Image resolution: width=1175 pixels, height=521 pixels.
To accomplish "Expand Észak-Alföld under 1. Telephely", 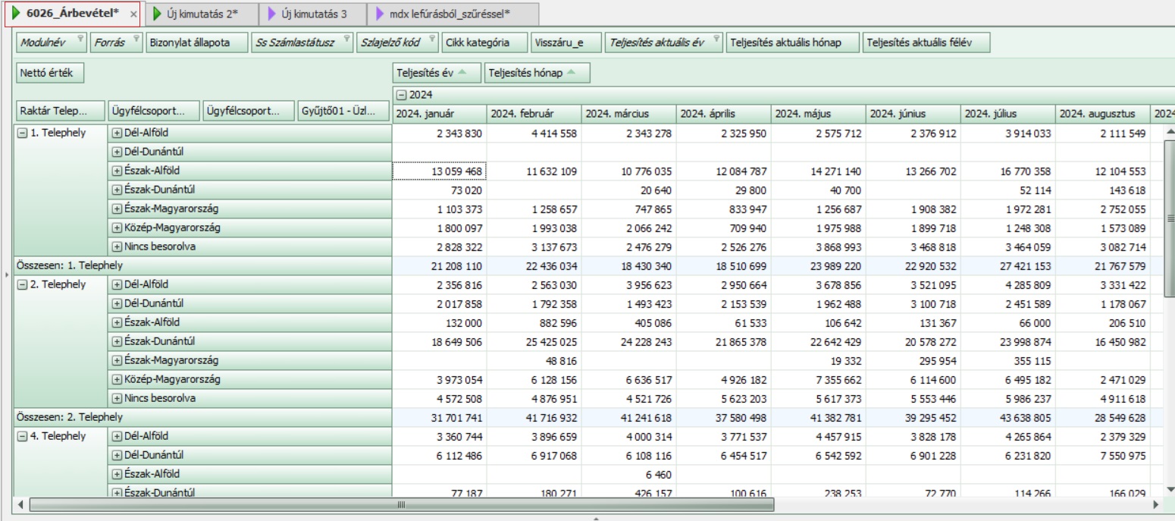I will tap(117, 171).
